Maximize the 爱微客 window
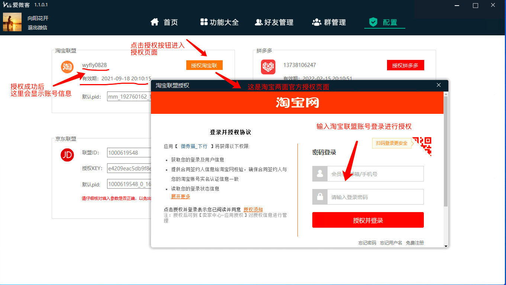The image size is (506, 285). tap(475, 5)
